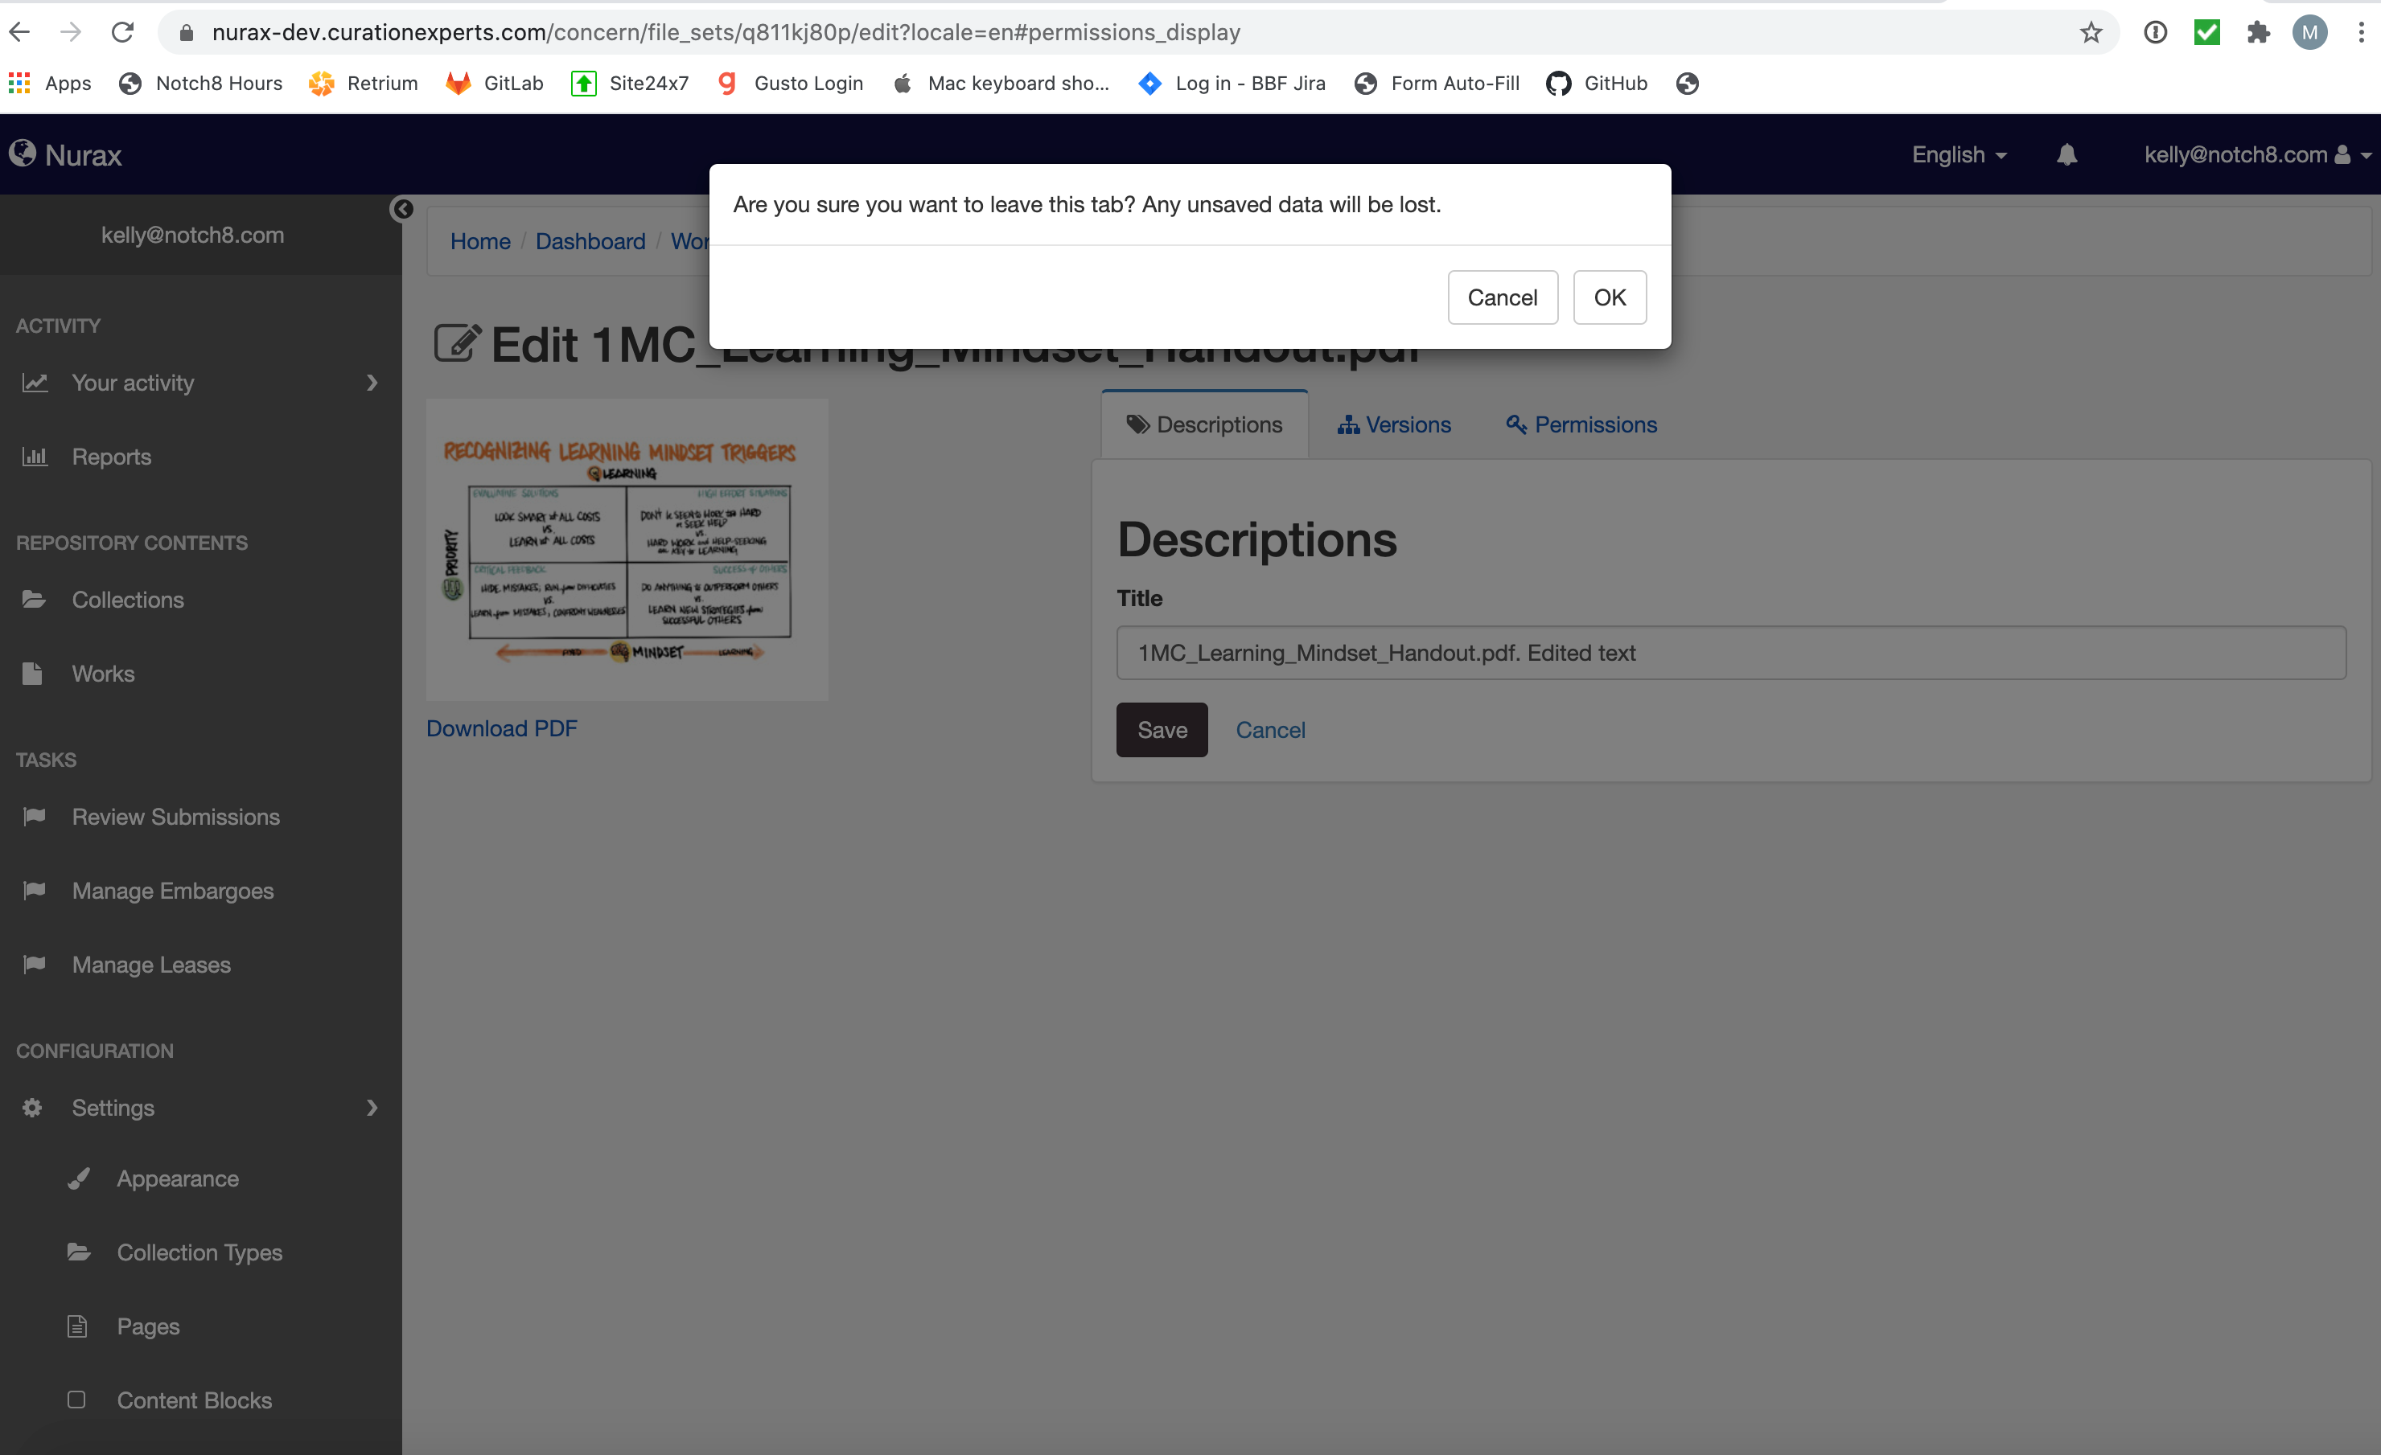Open the Form Auto-Fill bookmark
Viewport: 2381px width, 1455px height.
1437,83
